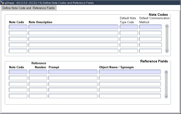Click the second row Note Description field
181x114 pixels.
pos(73,33)
